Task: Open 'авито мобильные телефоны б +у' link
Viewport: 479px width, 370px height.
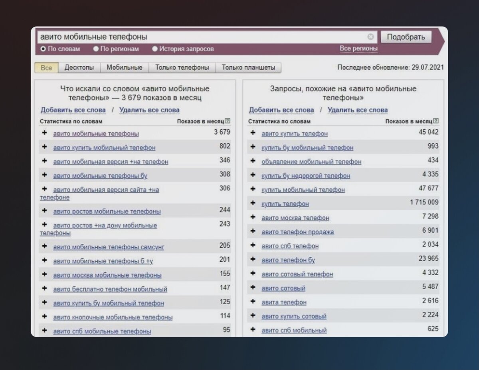Action: (103, 261)
